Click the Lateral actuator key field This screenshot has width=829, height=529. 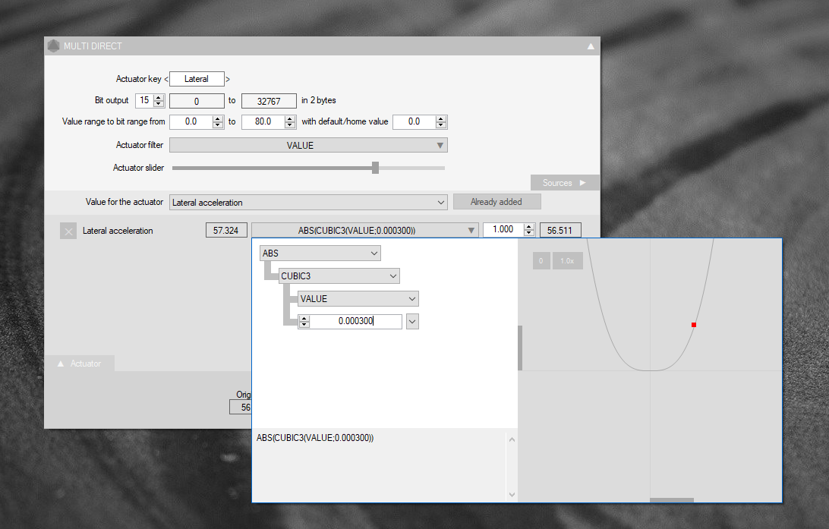coord(197,79)
